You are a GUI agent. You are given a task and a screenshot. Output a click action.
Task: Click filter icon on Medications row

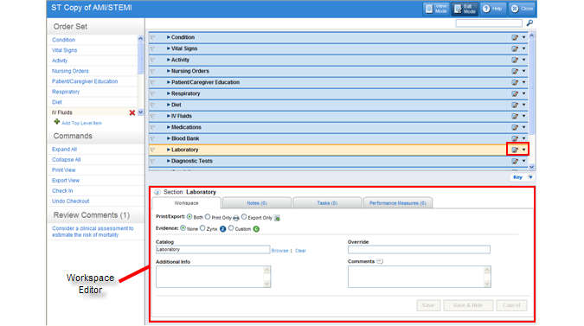point(152,127)
